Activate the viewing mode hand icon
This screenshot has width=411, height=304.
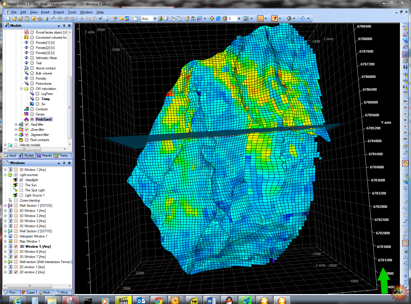coord(405,163)
